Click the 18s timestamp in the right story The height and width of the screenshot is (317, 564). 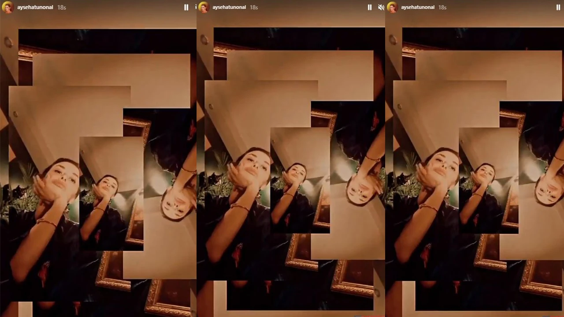442,7
